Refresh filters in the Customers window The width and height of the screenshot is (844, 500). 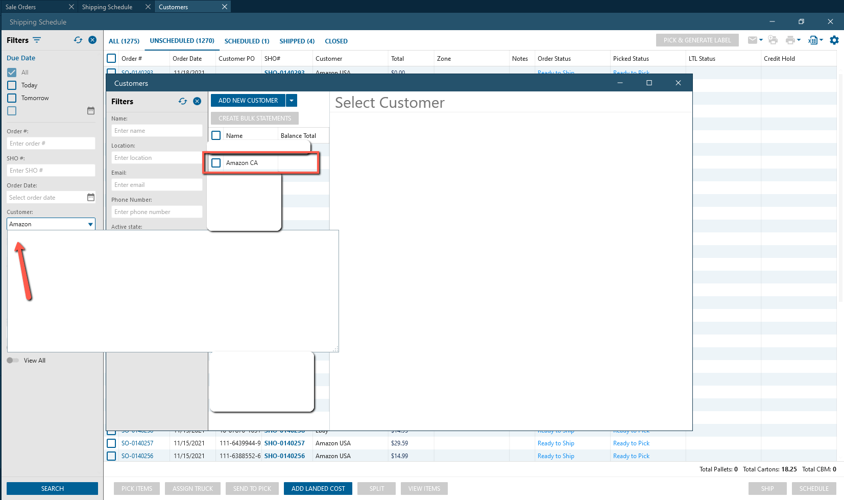coord(183,101)
